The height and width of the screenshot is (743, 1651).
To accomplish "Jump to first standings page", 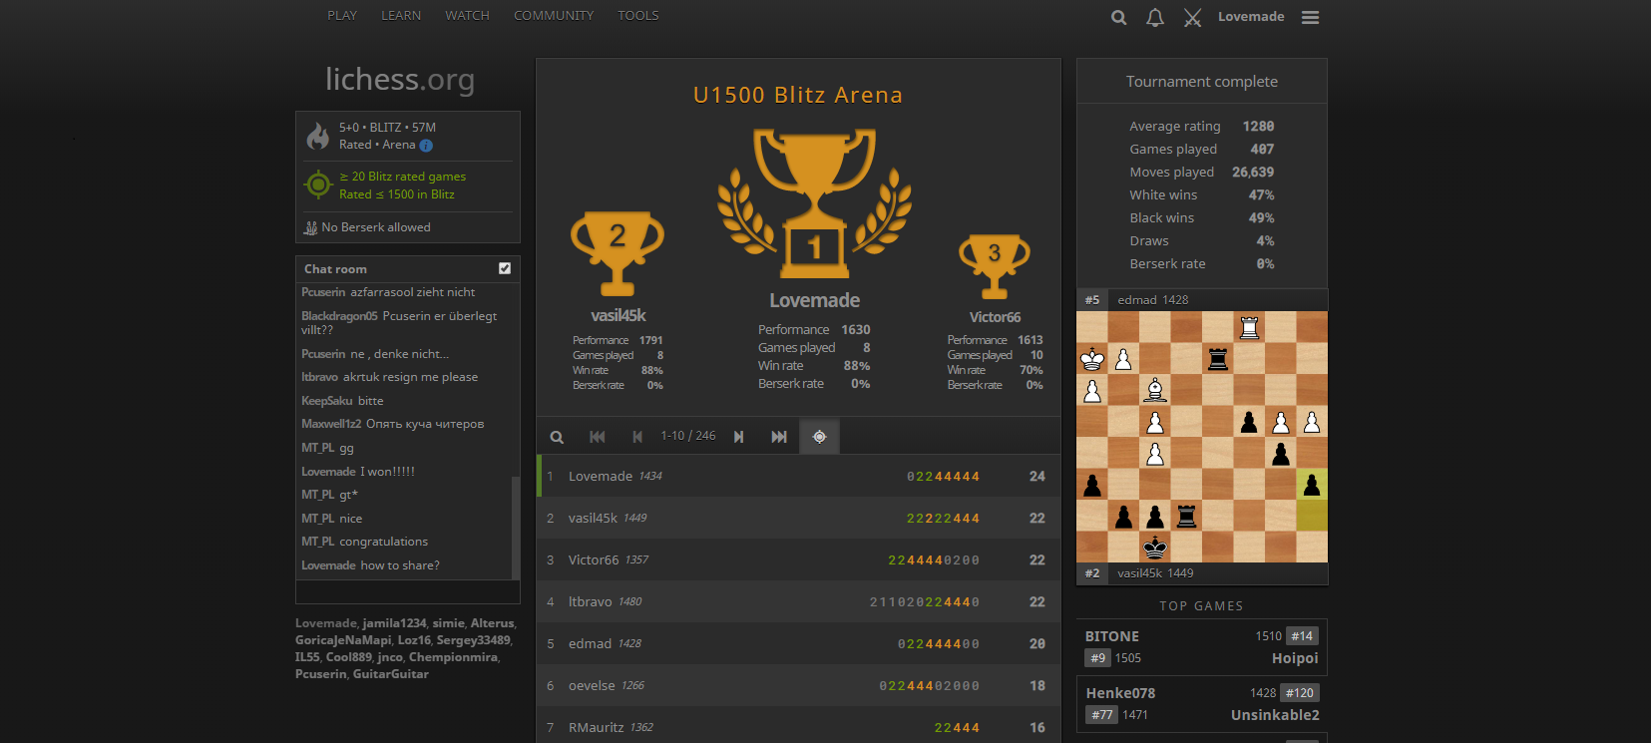I will [598, 437].
